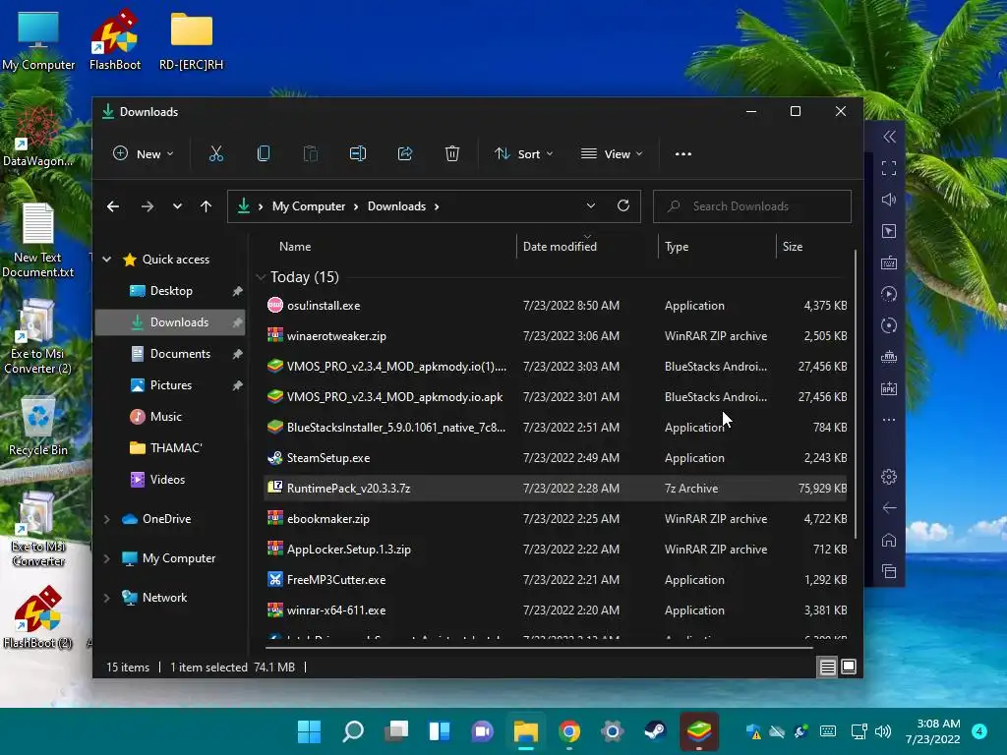
Task: Go back with the left arrow
Action: point(113,206)
